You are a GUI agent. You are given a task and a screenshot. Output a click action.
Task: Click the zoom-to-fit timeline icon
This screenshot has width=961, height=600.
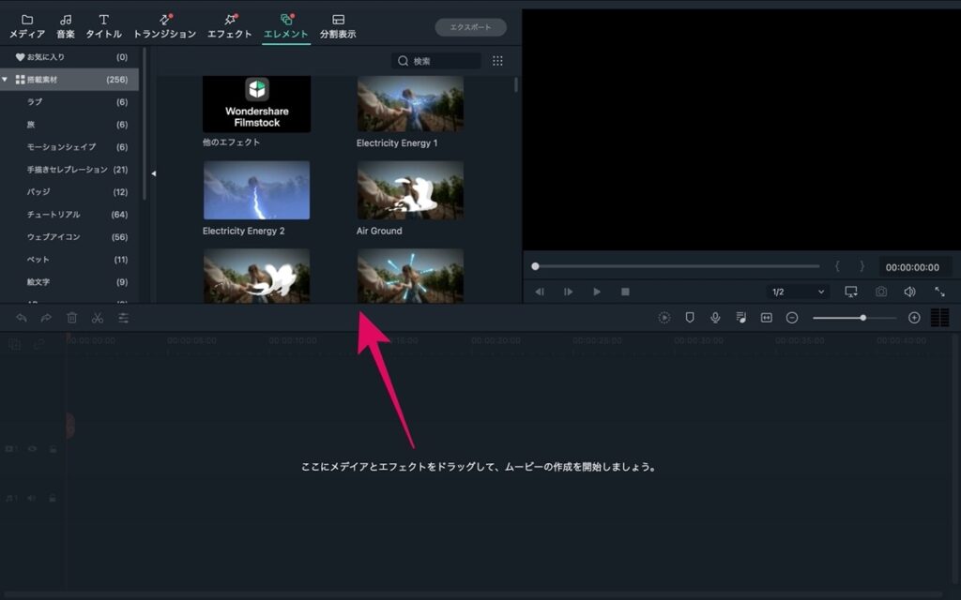tap(767, 318)
